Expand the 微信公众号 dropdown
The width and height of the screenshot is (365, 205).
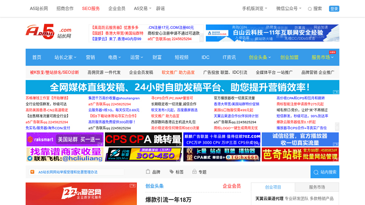289,9
